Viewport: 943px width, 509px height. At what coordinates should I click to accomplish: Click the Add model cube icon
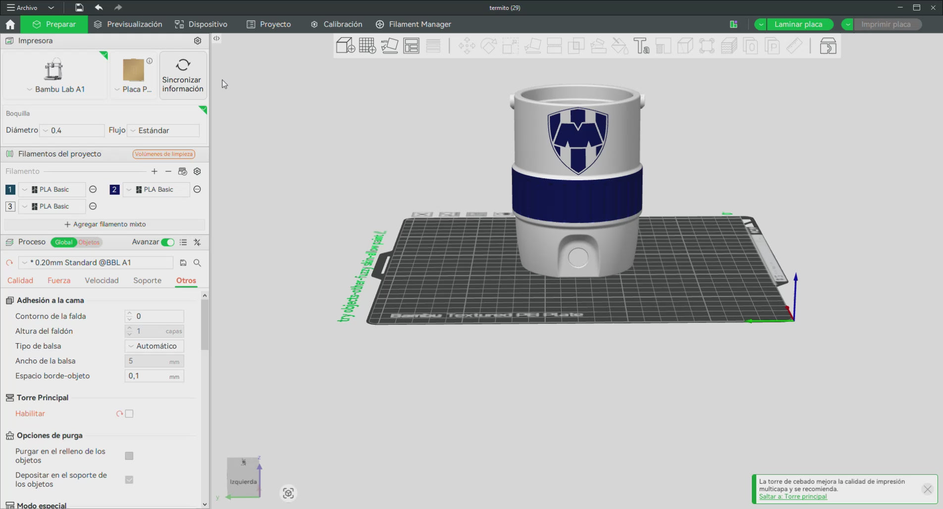coord(345,46)
